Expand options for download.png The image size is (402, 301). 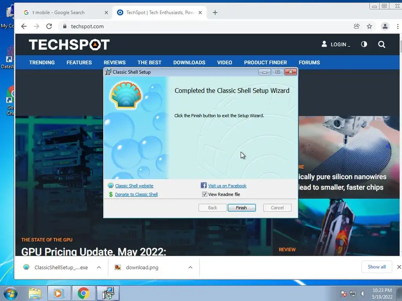pos(190,267)
